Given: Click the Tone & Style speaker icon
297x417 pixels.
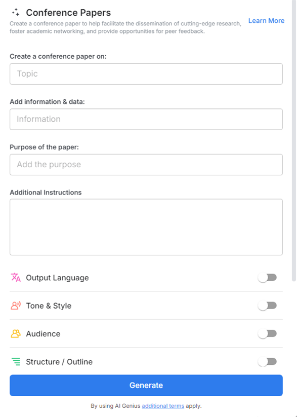Looking at the screenshot, I should click(15, 306).
